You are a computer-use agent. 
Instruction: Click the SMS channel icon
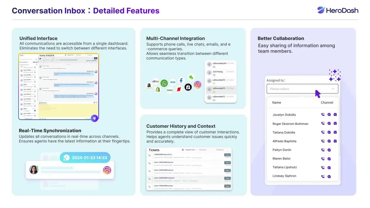coord(173,82)
